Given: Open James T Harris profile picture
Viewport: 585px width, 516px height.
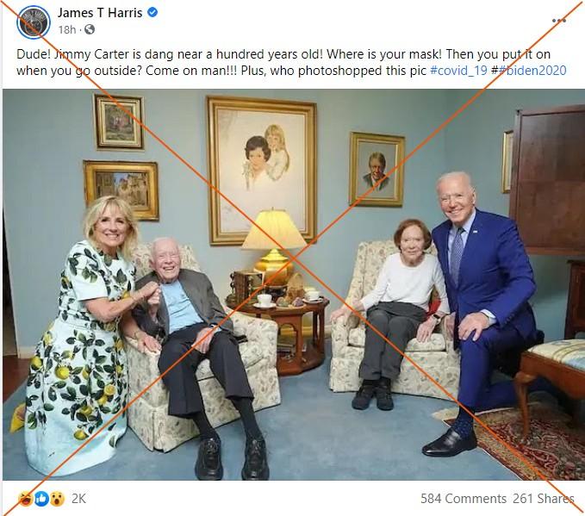Looking at the screenshot, I should coord(34,22).
